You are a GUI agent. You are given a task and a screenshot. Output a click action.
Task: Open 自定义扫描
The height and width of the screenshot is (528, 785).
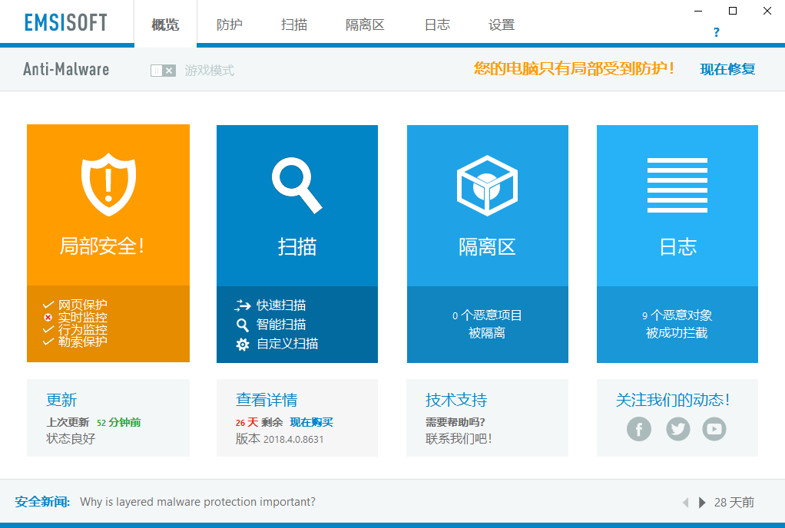(287, 344)
